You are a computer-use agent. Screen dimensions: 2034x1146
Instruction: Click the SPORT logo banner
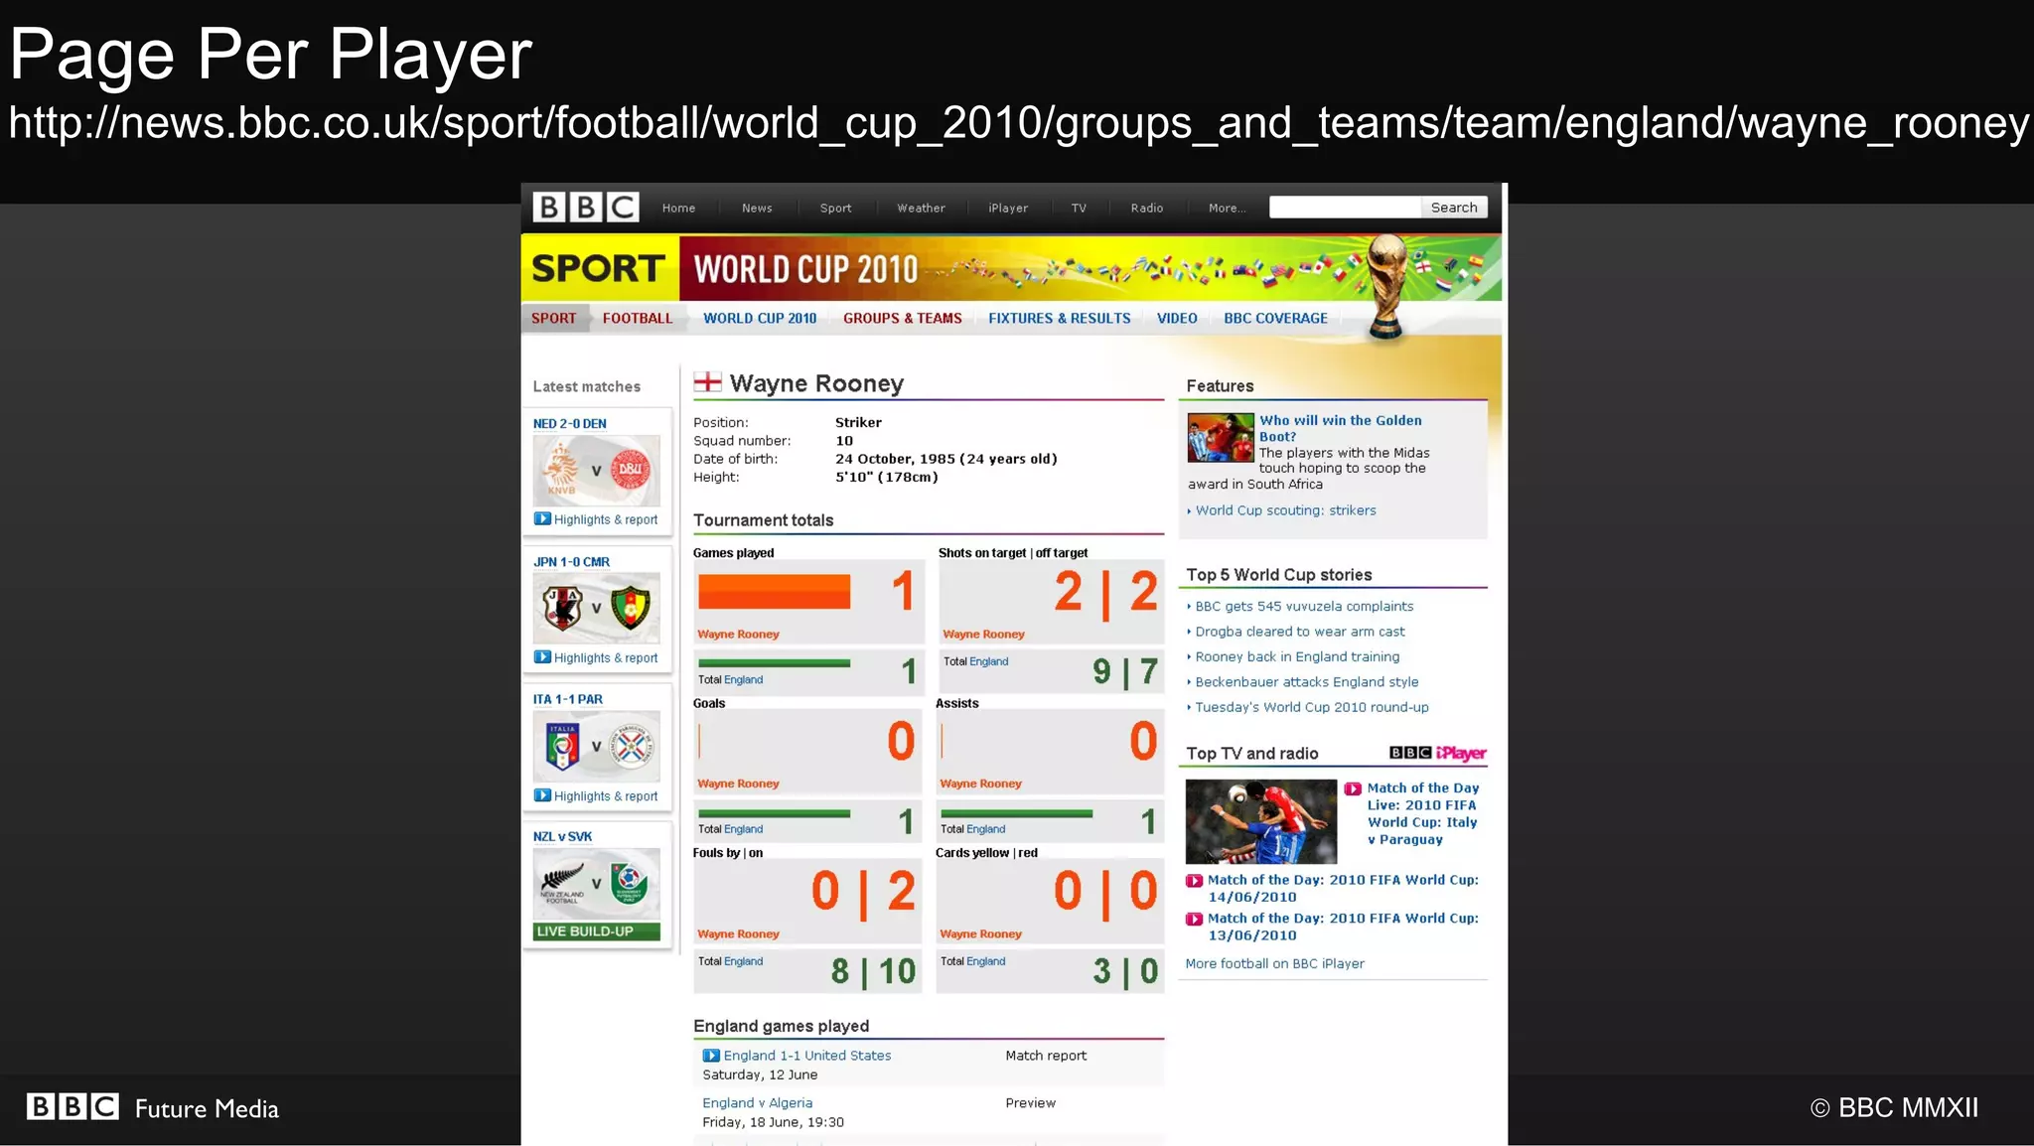coord(599,268)
